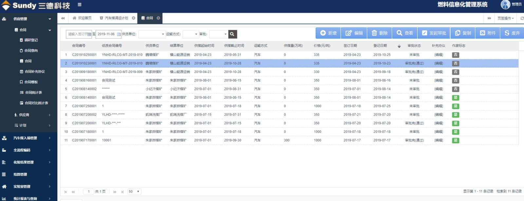Image resolution: width=524 pixels, height=201 pixels.
Task: Click the 废弃 discard button
Action: coord(512,33)
